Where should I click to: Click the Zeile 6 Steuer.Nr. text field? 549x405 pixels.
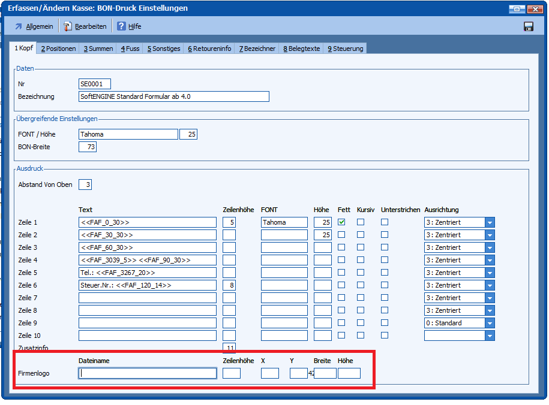[147, 285]
